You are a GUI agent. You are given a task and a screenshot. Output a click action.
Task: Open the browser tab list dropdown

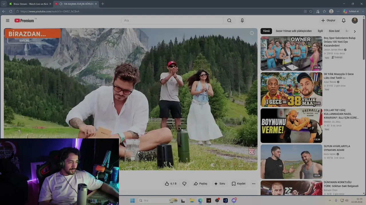pyautogui.click(x=3, y=4)
